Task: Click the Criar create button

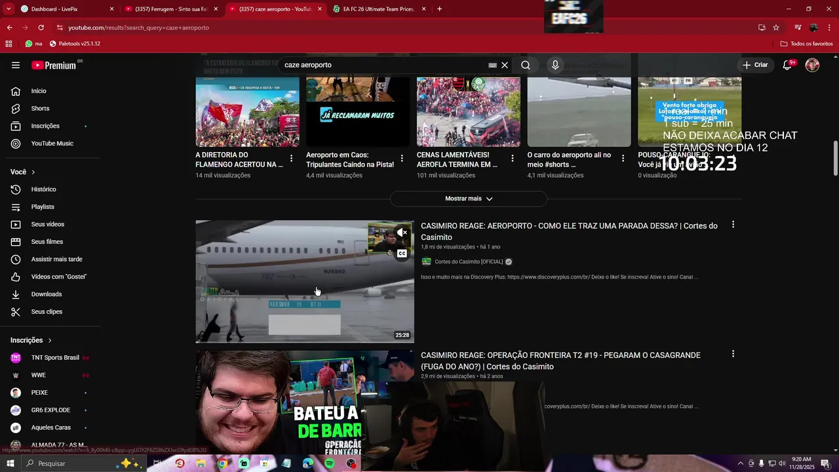Action: coord(754,65)
